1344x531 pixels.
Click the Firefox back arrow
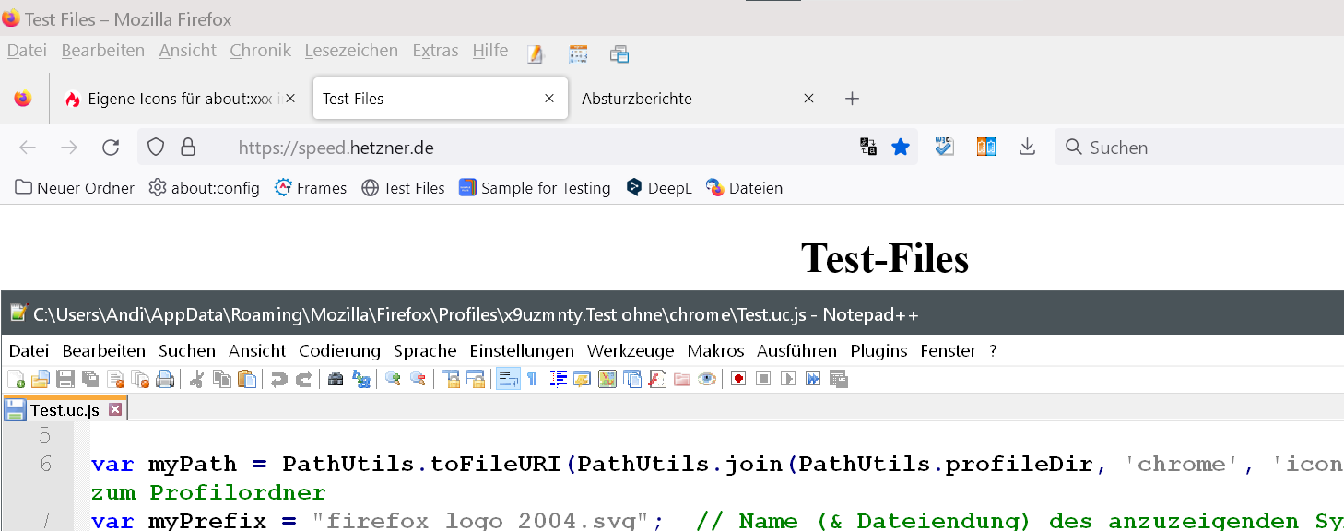[x=28, y=147]
